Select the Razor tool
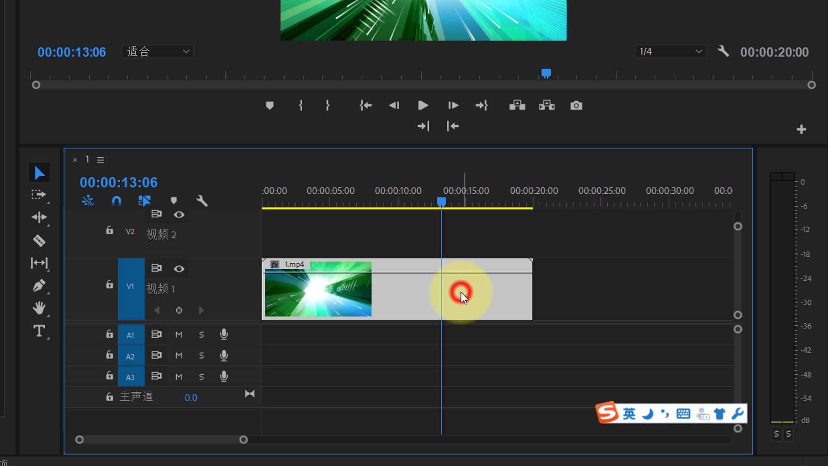The image size is (828, 466). pos(39,240)
